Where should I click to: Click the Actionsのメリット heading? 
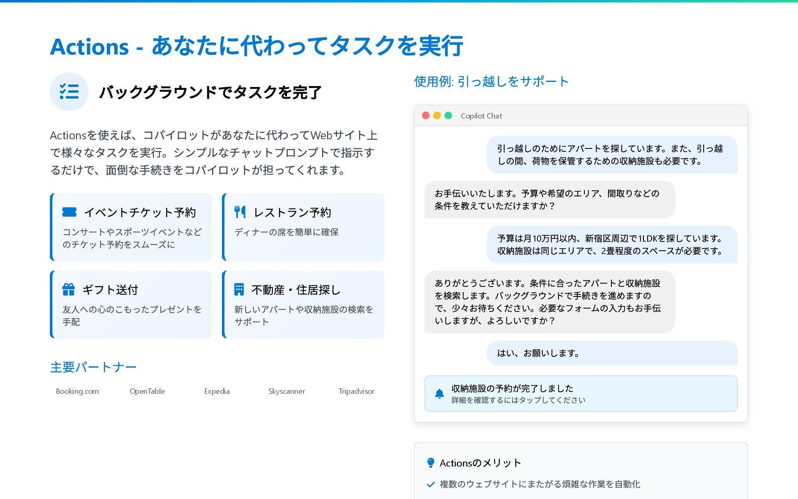pos(480,463)
